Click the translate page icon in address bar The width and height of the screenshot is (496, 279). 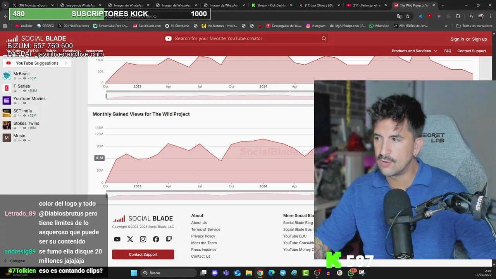point(399,16)
